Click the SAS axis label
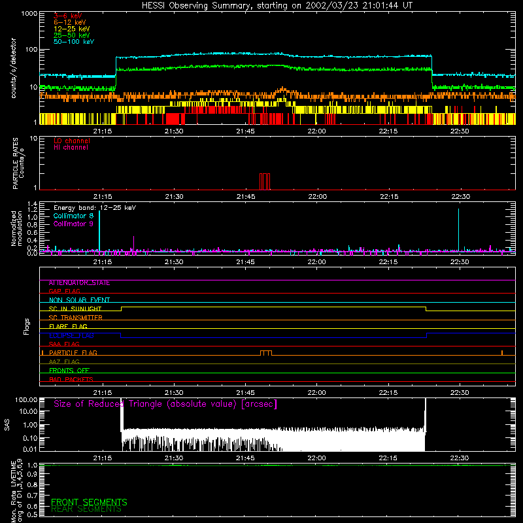 click(x=7, y=425)
